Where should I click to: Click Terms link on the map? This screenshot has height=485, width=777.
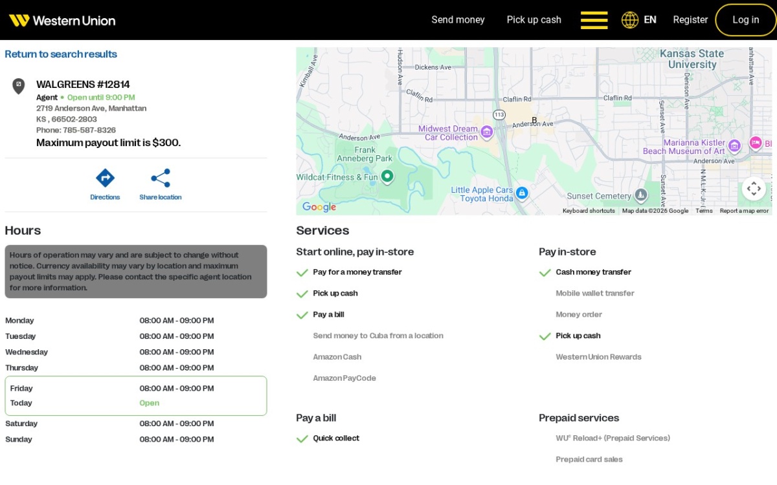coord(704,211)
